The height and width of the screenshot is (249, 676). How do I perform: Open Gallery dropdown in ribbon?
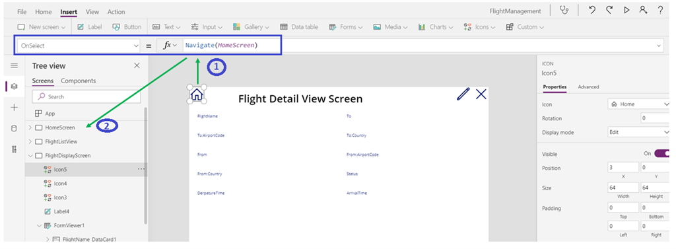(x=252, y=27)
